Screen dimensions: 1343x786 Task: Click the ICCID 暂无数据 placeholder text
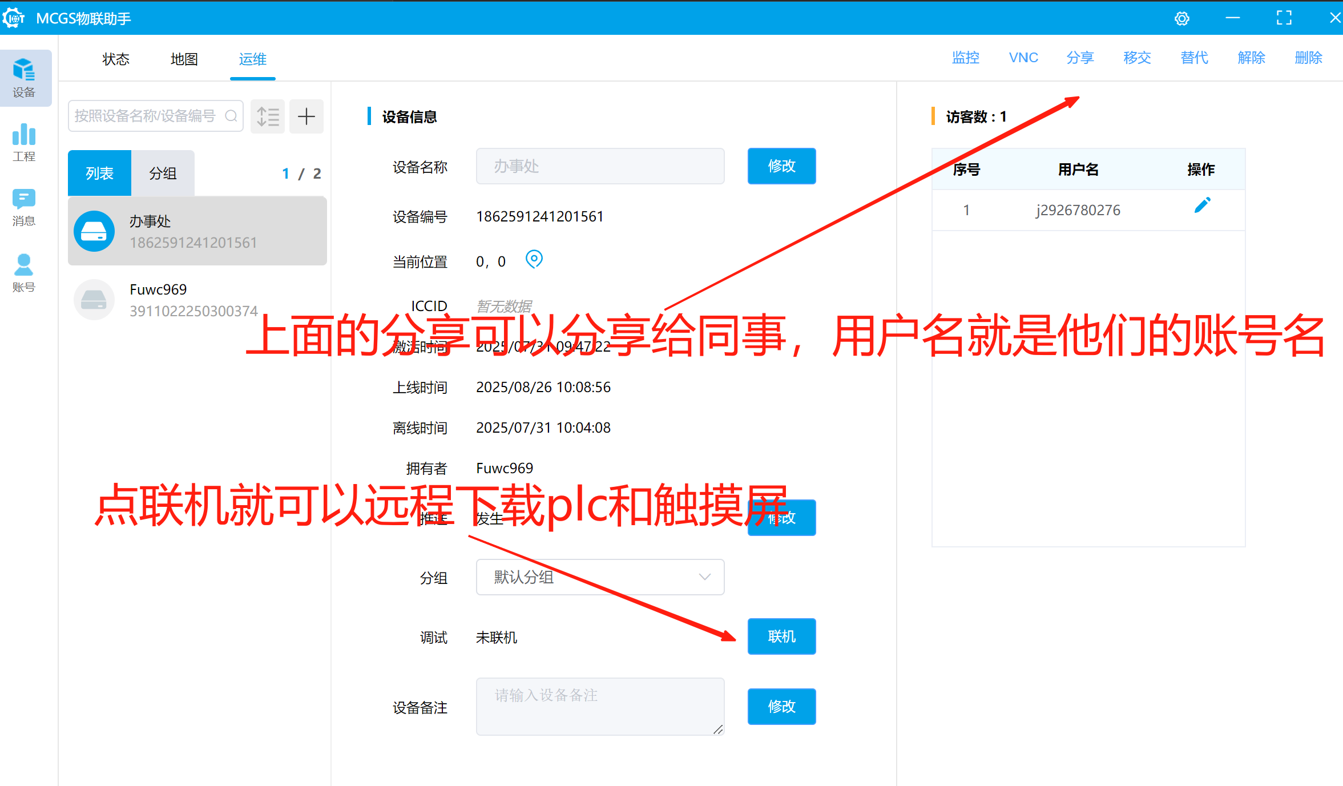504,307
